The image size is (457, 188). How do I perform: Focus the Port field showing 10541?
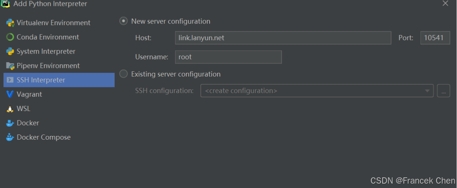(x=435, y=38)
